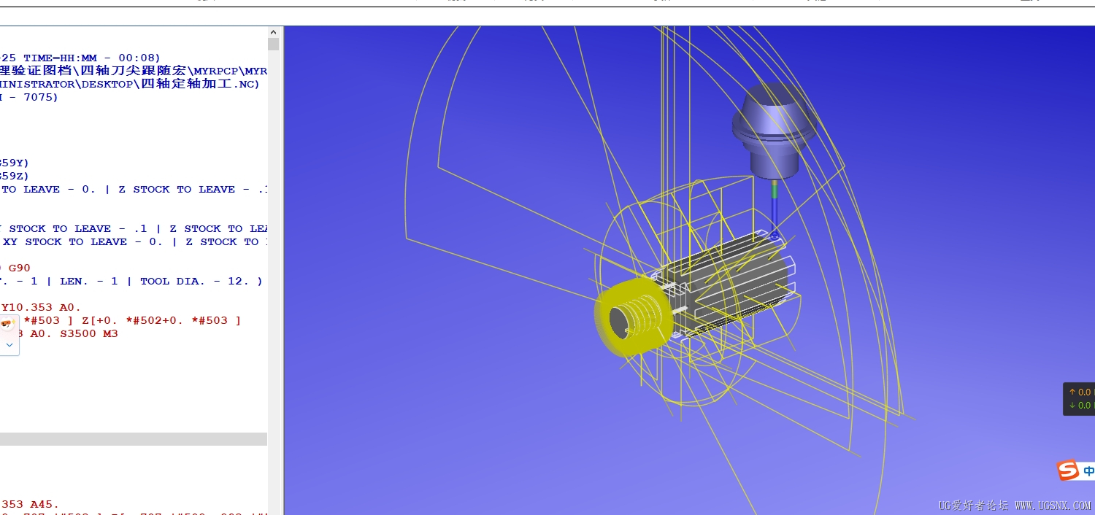Click the 'XY STOCK TO LEAVE - 0.' line
This screenshot has height=515, width=1095.
coord(134,241)
